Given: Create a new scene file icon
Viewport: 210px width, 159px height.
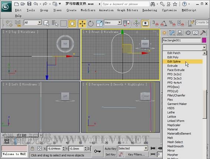Looking at the screenshot, I should coord(16,4).
